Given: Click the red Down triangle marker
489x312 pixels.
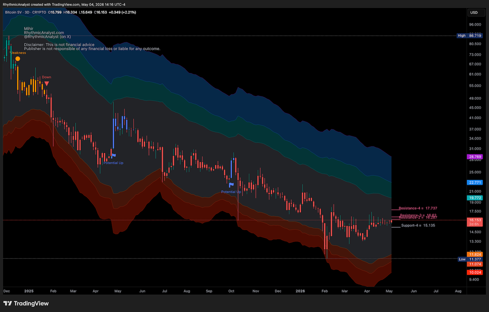Looking at the screenshot, I should click(x=46, y=84).
